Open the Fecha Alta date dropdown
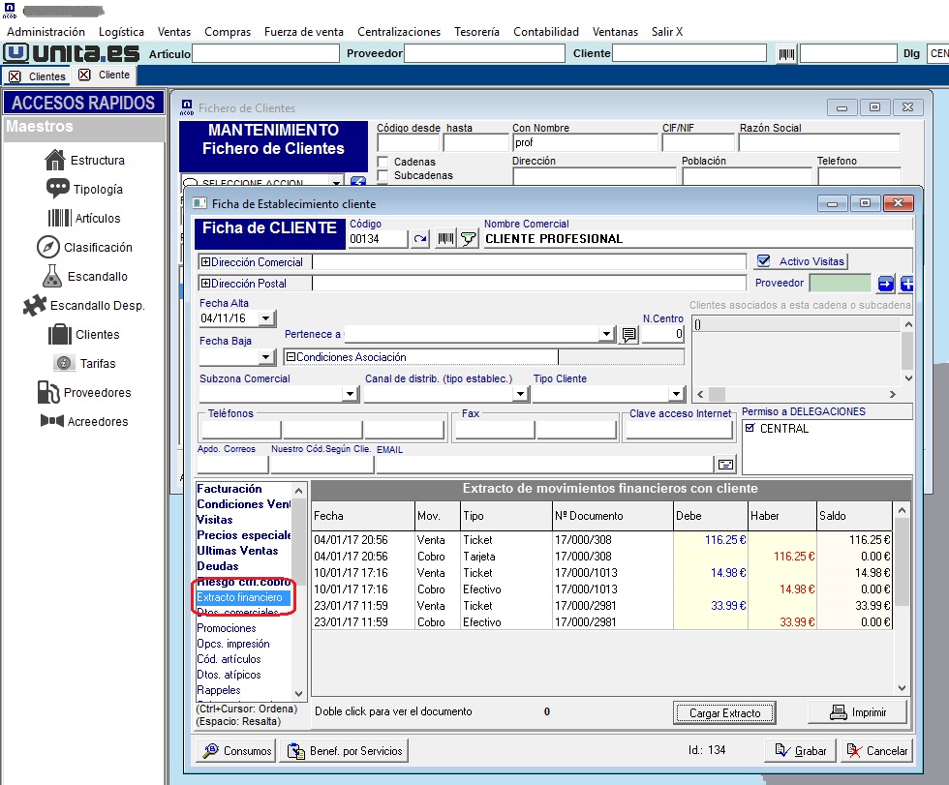This screenshot has width=949, height=785. pos(266,318)
